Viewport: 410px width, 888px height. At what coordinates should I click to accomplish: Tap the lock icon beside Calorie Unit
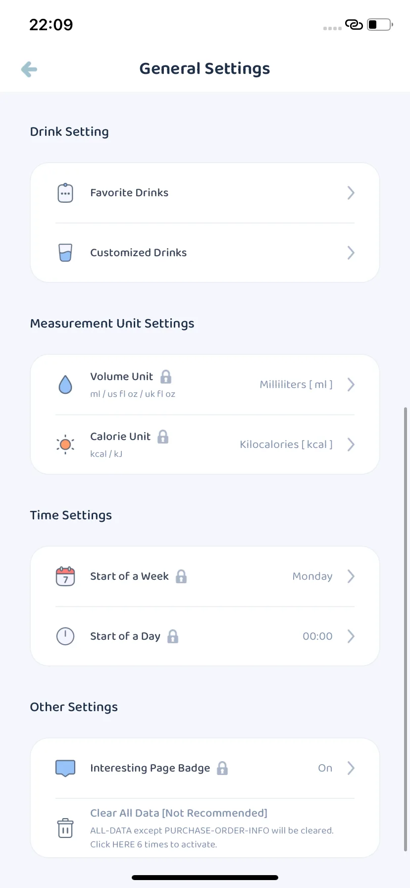pyautogui.click(x=163, y=437)
